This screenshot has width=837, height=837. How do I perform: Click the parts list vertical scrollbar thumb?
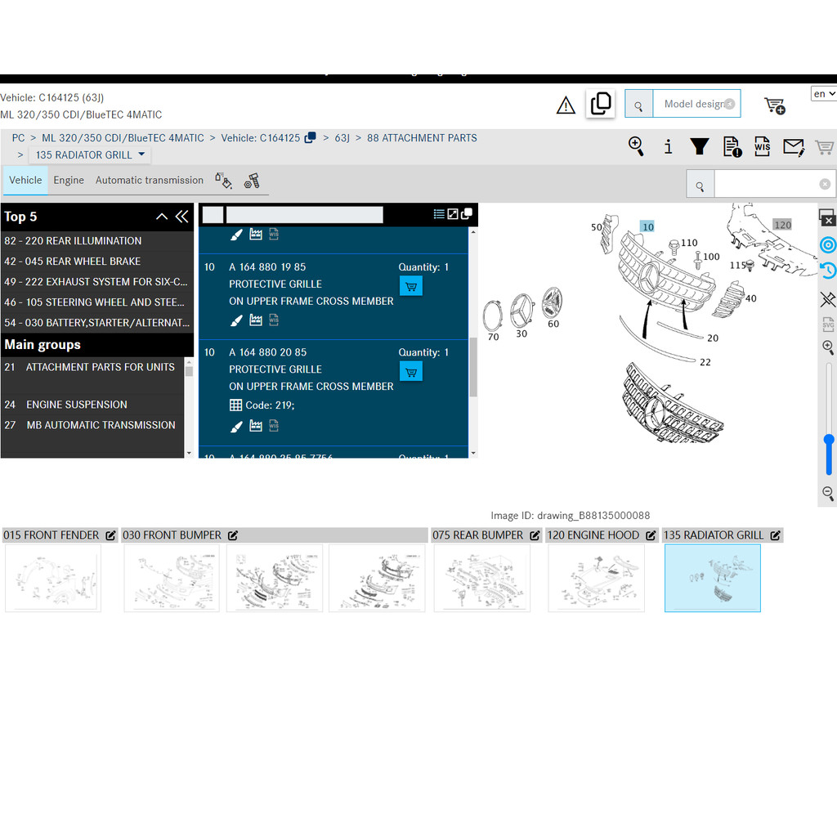tap(473, 367)
